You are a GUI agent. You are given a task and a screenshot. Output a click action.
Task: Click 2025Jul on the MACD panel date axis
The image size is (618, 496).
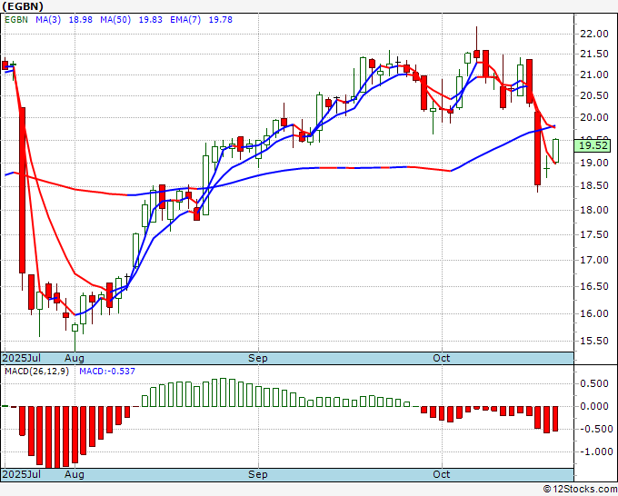[22, 474]
